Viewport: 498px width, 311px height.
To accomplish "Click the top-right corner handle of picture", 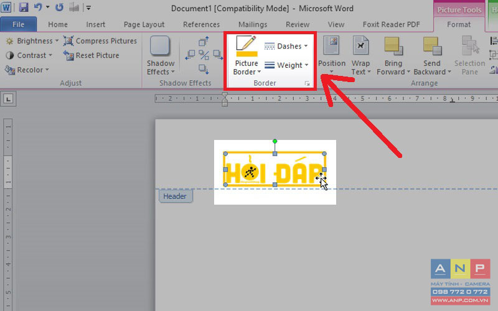I will (x=324, y=154).
